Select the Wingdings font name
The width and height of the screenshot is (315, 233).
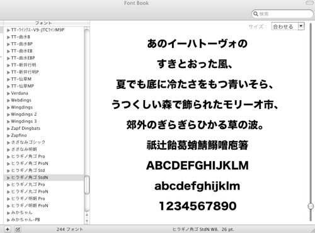tap(22, 107)
